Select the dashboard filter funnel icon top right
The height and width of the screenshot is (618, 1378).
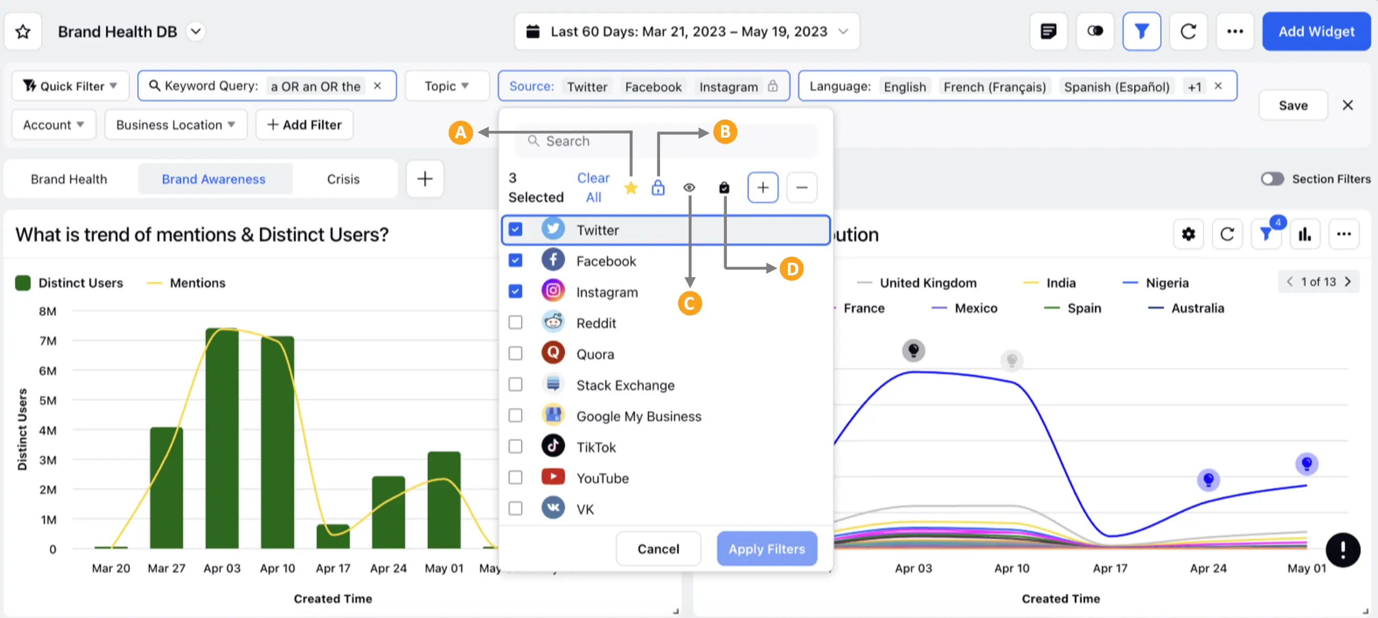pyautogui.click(x=1142, y=31)
